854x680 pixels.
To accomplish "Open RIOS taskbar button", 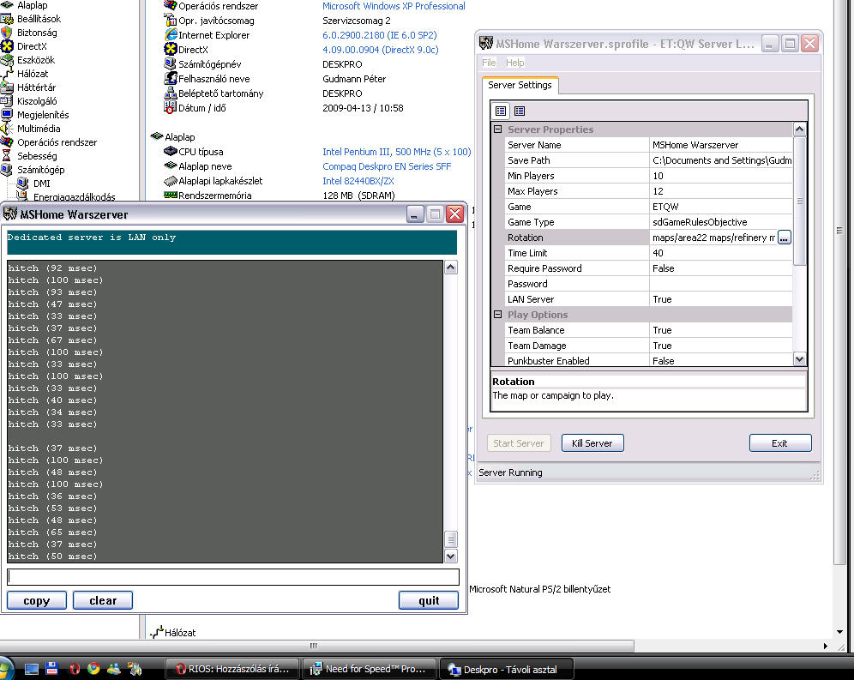I will (x=233, y=669).
